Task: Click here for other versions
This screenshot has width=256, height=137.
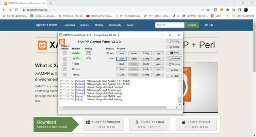Action: pyautogui.click(x=52, y=127)
